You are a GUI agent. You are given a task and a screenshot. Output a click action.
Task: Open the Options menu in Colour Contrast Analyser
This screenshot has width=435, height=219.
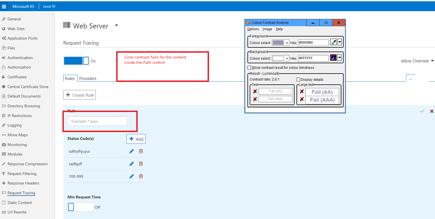pyautogui.click(x=253, y=29)
